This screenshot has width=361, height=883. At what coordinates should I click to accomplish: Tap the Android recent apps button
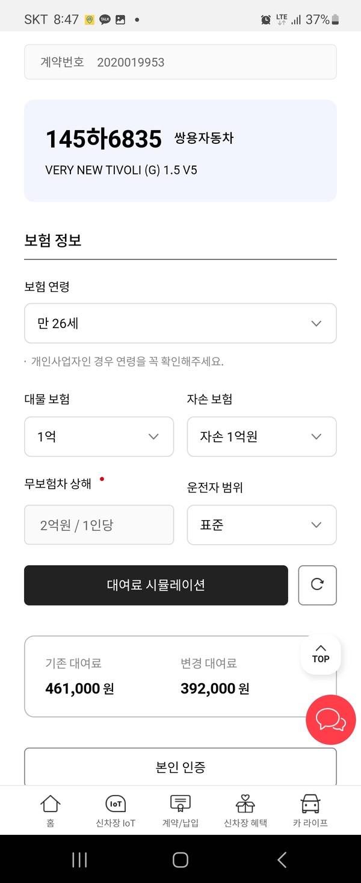pos(79,860)
